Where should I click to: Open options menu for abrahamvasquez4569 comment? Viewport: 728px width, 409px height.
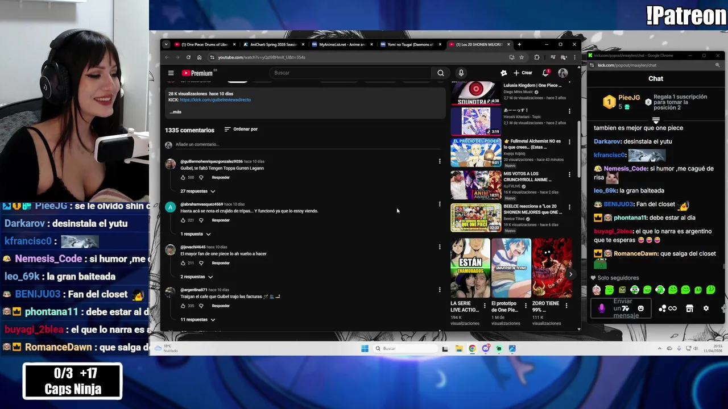click(440, 204)
